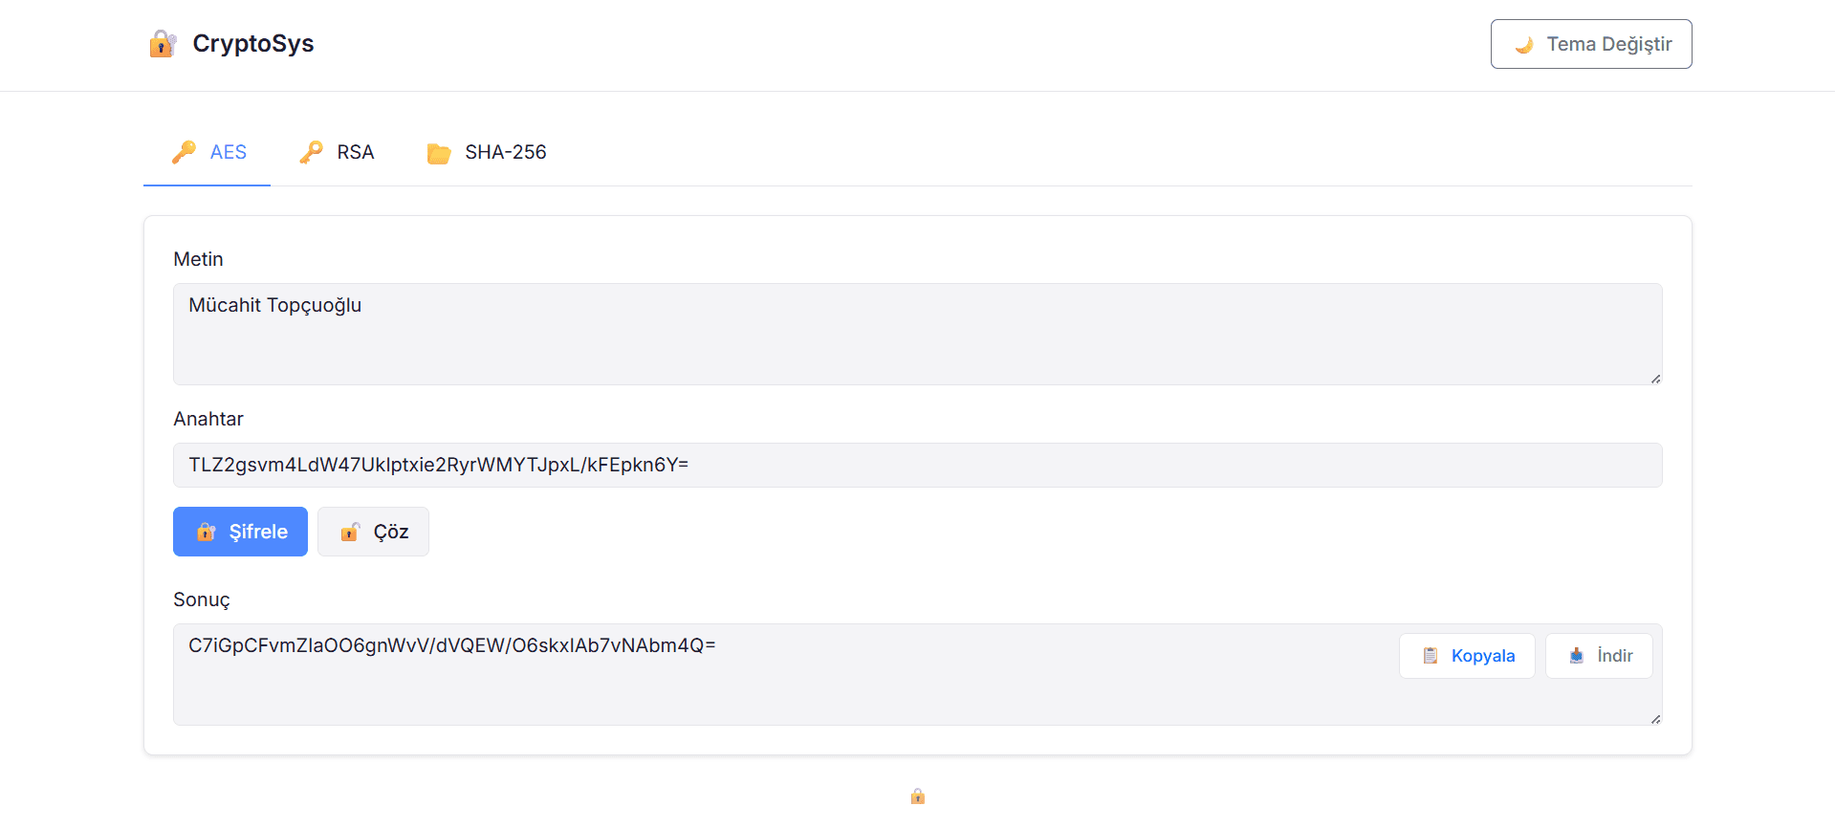Switch to the AES tab
The width and height of the screenshot is (1835, 828).
tap(207, 152)
